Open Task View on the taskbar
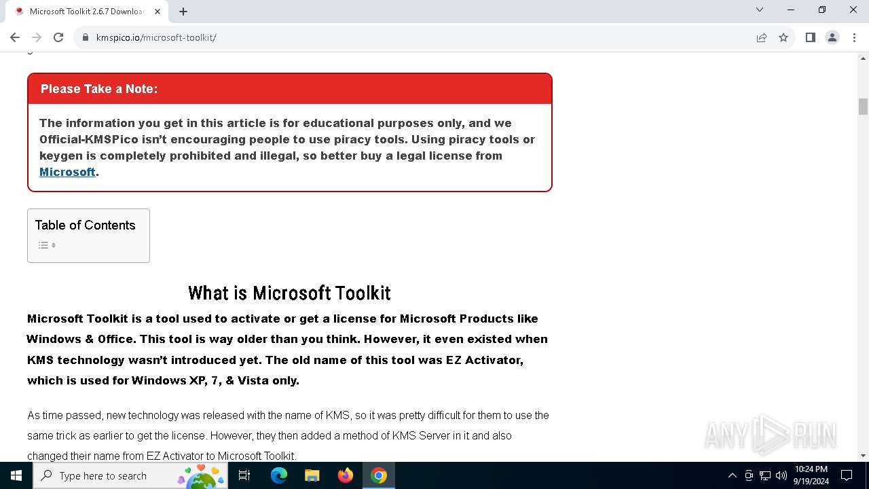This screenshot has height=489, width=869. click(244, 475)
